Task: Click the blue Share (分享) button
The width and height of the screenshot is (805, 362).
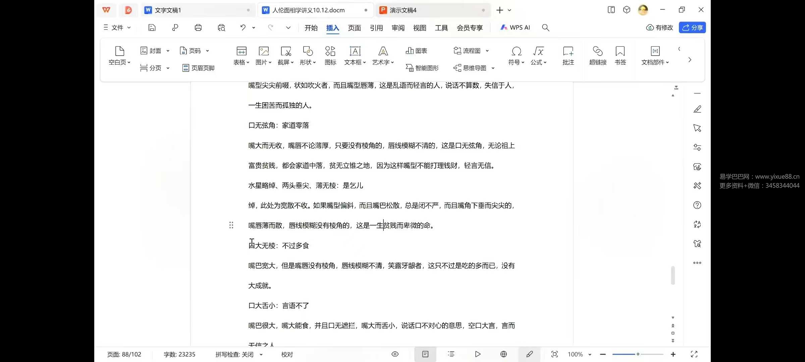Action: 692,27
